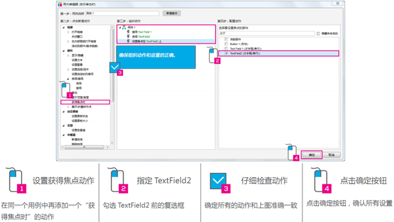Click the mouse icon labeled 2 near the widget list

213,55
